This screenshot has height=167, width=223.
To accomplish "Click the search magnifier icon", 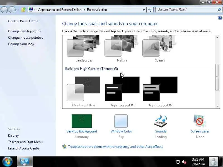I will 219,10.
